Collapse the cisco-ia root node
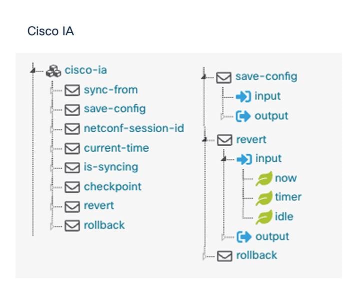 point(33,71)
